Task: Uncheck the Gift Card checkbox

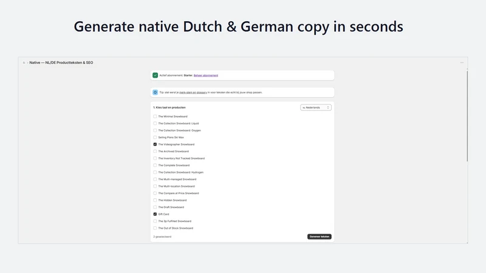Action: pos(155,214)
